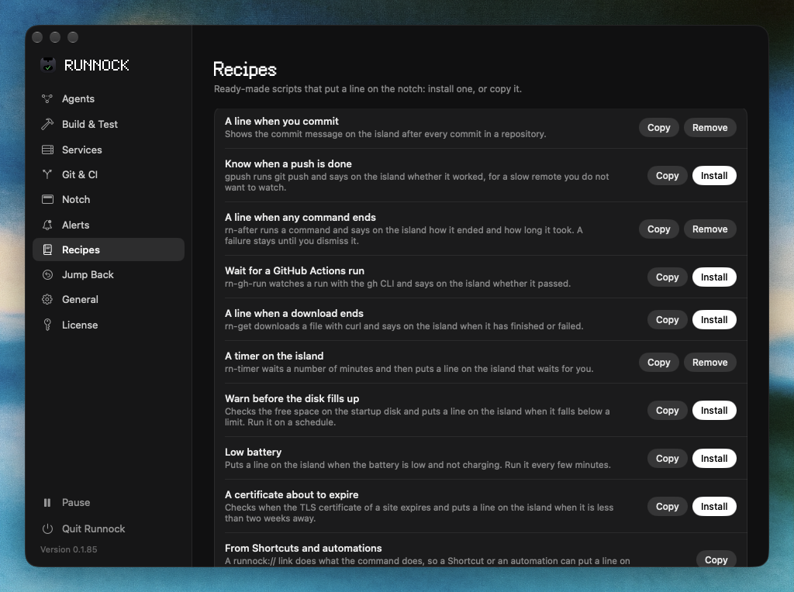Viewport: 794px width, 592px height.
Task: Click the Runnock app logo icon
Action: (48, 65)
